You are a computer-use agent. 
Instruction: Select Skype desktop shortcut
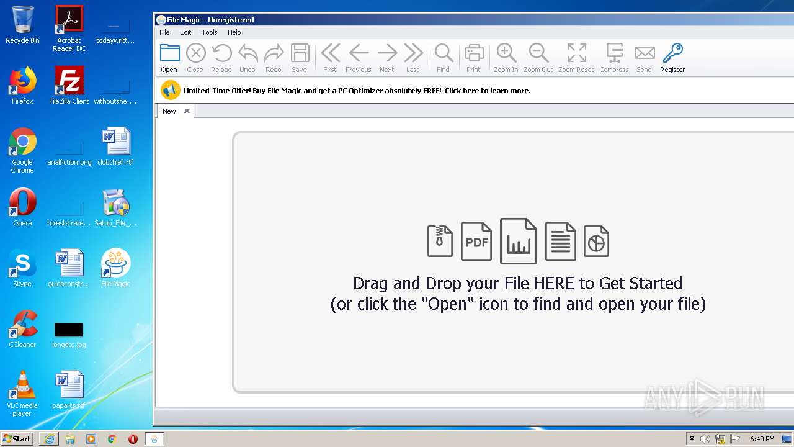22,268
